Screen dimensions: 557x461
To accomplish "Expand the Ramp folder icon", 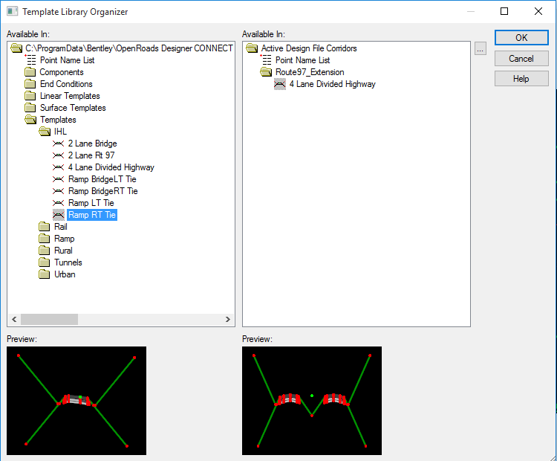I will tap(45, 239).
